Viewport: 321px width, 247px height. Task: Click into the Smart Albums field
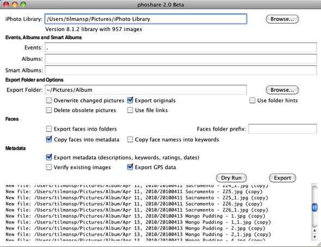pos(181,70)
